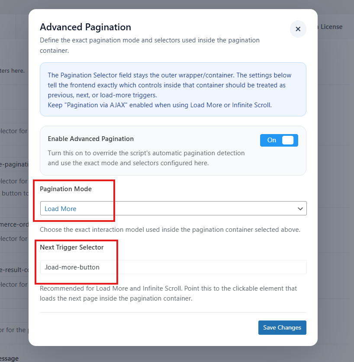Click the "Enable Advanced Pagination" label
354x362 pixels.
tap(90, 139)
